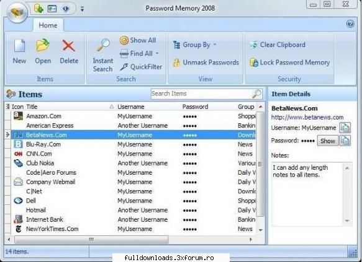This screenshot has height=262, width=362.
Task: Click the Notes scrollbar down arrow
Action: tap(347, 221)
